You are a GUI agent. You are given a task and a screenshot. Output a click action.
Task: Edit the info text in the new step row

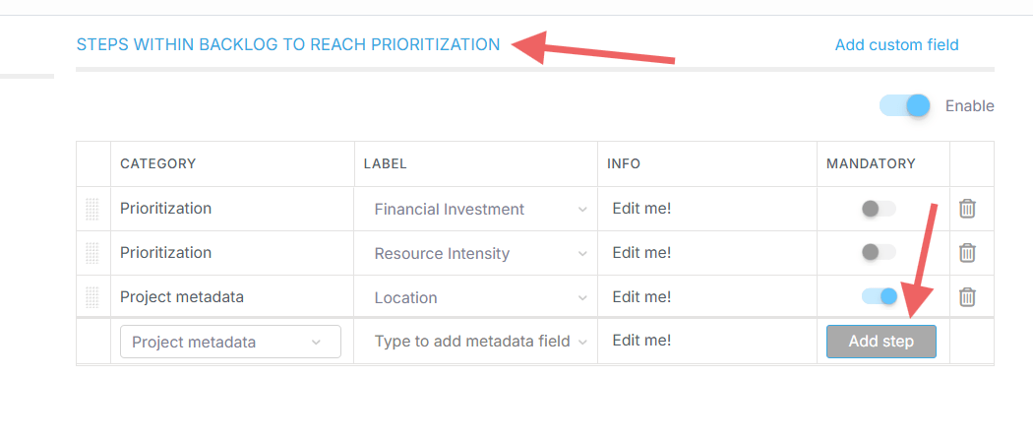pos(641,341)
